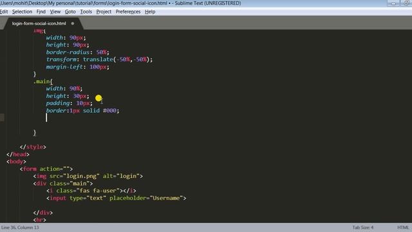412x232 pixels.
Task: Click the 'width: 90%;' line
Action: 64,89
